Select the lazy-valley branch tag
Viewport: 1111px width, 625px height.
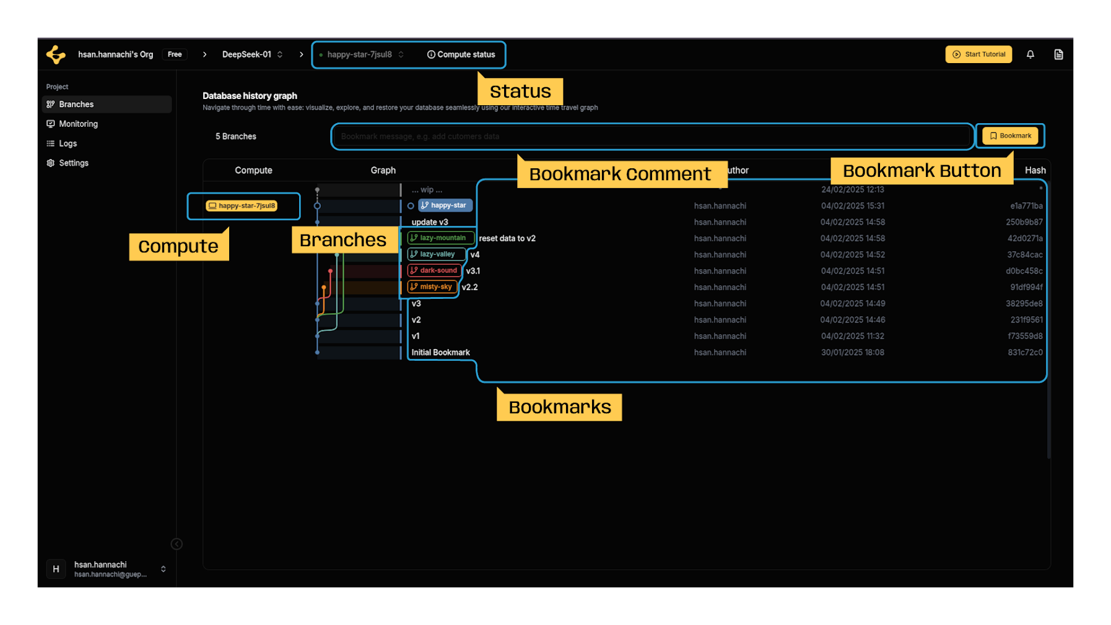click(436, 254)
